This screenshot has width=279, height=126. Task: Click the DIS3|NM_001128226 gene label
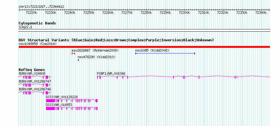(62, 97)
